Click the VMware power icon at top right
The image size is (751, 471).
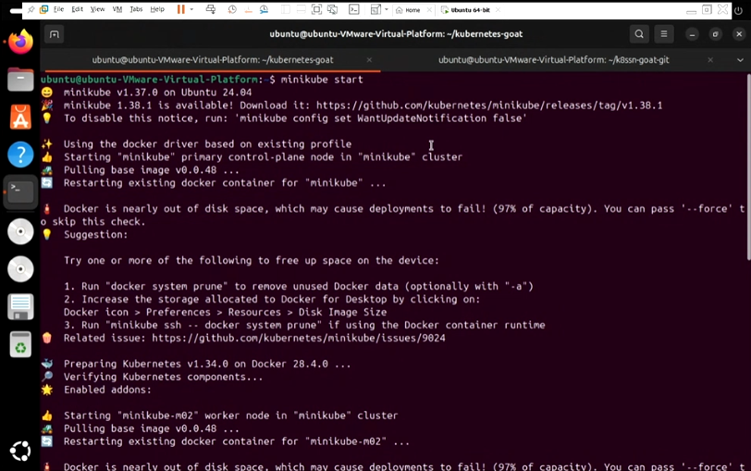coord(739,10)
